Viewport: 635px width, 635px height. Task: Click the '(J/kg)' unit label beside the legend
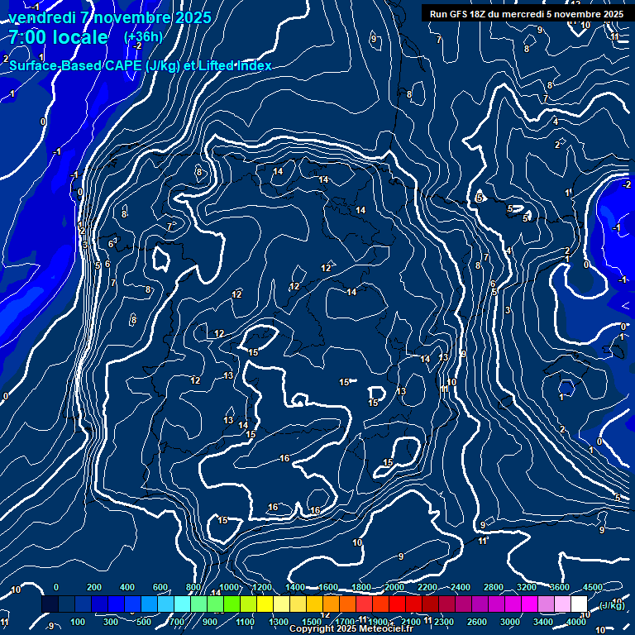tap(612, 605)
